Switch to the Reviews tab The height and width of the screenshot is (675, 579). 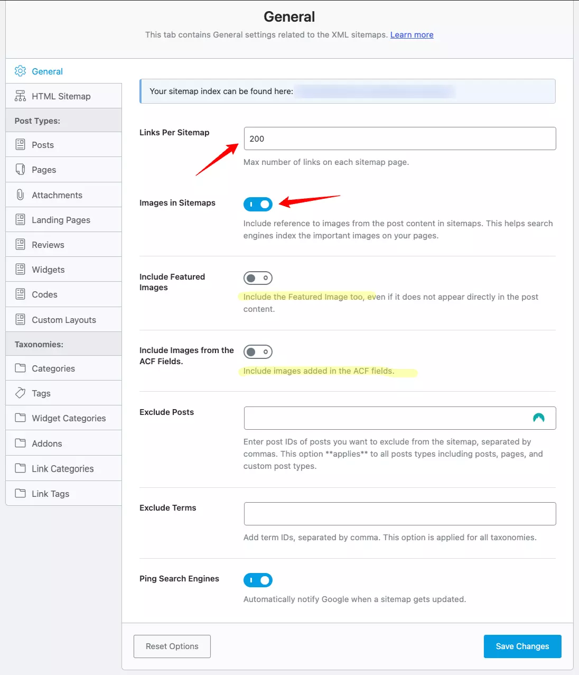pos(48,245)
